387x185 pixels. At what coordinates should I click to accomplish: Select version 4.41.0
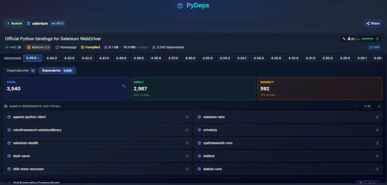point(104,58)
